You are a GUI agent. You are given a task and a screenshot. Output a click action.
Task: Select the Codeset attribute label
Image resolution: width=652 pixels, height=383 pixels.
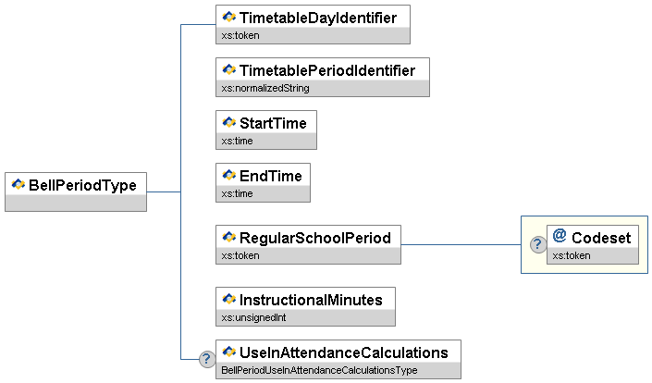click(601, 238)
